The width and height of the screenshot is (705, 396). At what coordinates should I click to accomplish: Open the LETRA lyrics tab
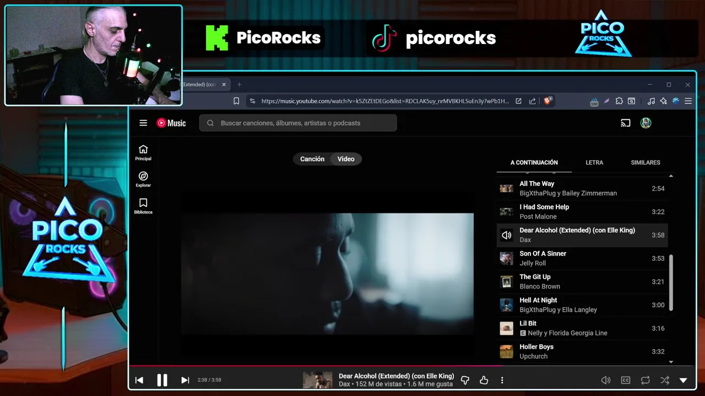pos(594,163)
